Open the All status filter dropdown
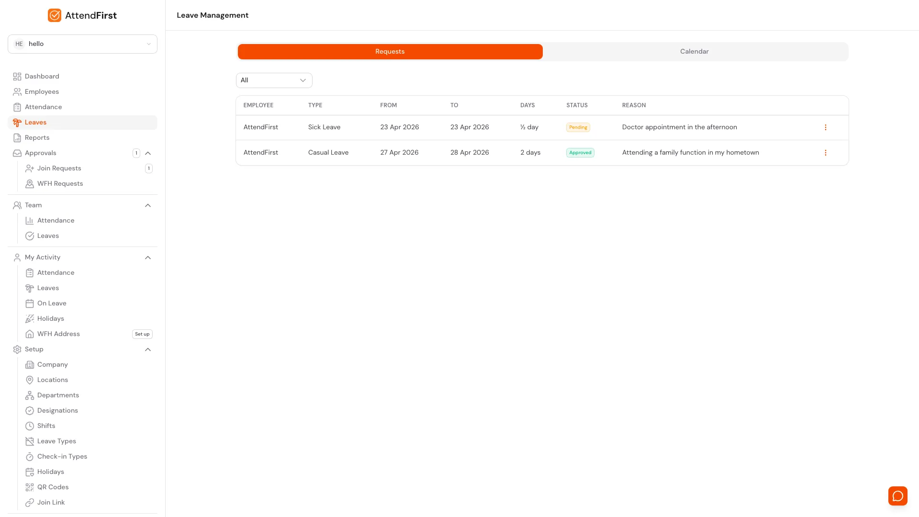 [274, 80]
